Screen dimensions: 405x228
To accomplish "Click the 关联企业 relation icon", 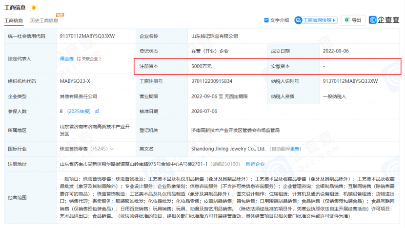I will pos(79,59).
